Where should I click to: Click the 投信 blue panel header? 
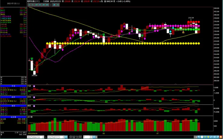[x=13, y=97]
